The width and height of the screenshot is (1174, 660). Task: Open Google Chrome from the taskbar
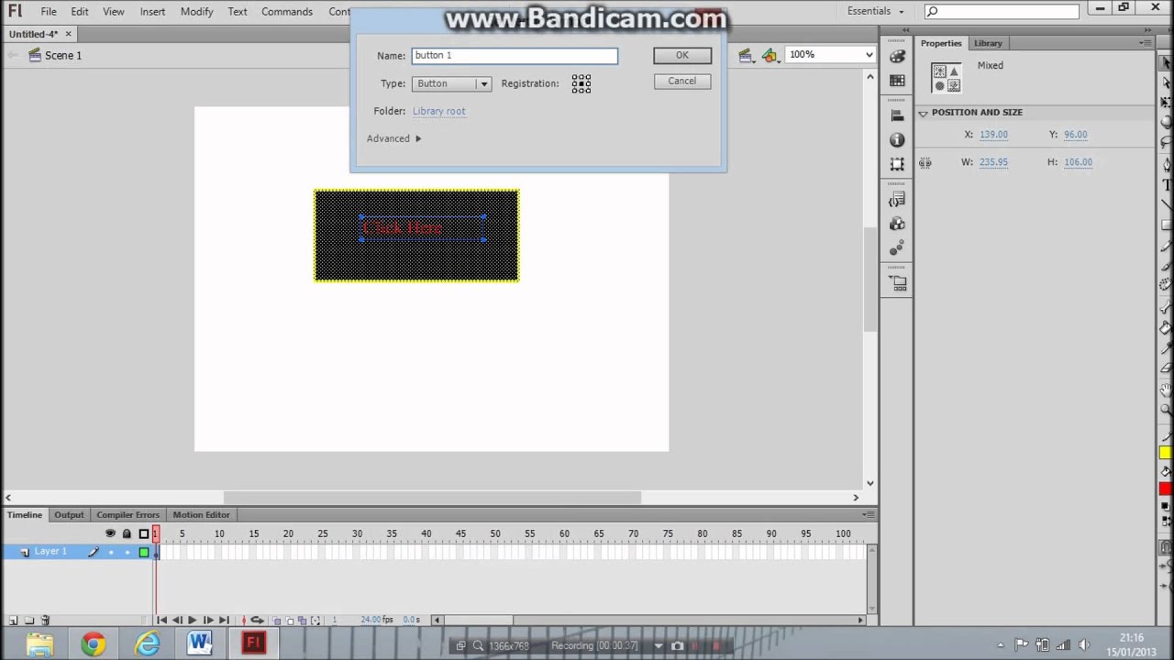pos(93,644)
